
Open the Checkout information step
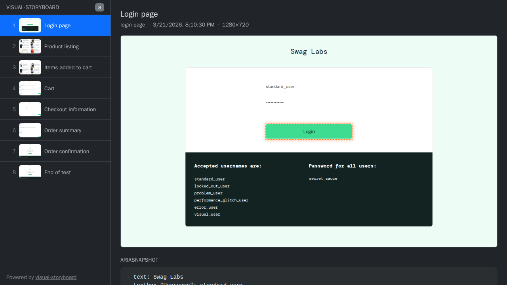coord(70,109)
